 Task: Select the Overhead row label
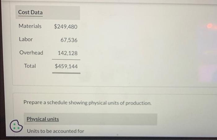point(31,53)
